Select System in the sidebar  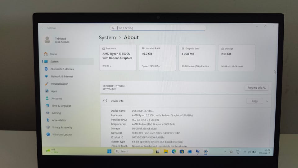coord(68,62)
